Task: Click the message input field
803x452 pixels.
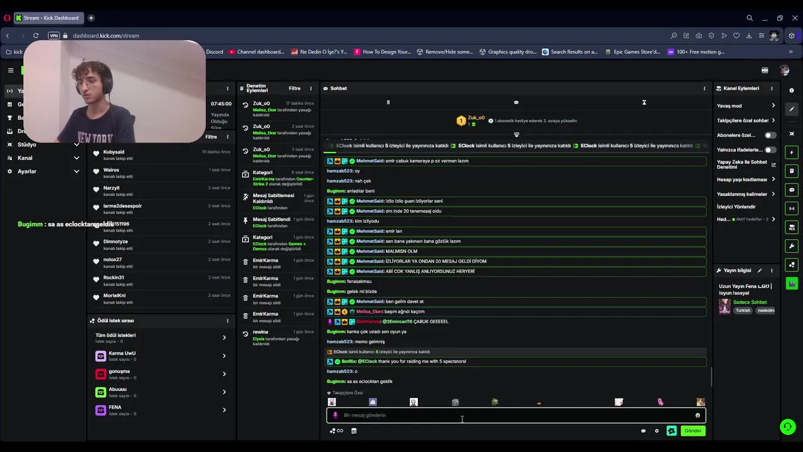Action: pyautogui.click(x=516, y=415)
